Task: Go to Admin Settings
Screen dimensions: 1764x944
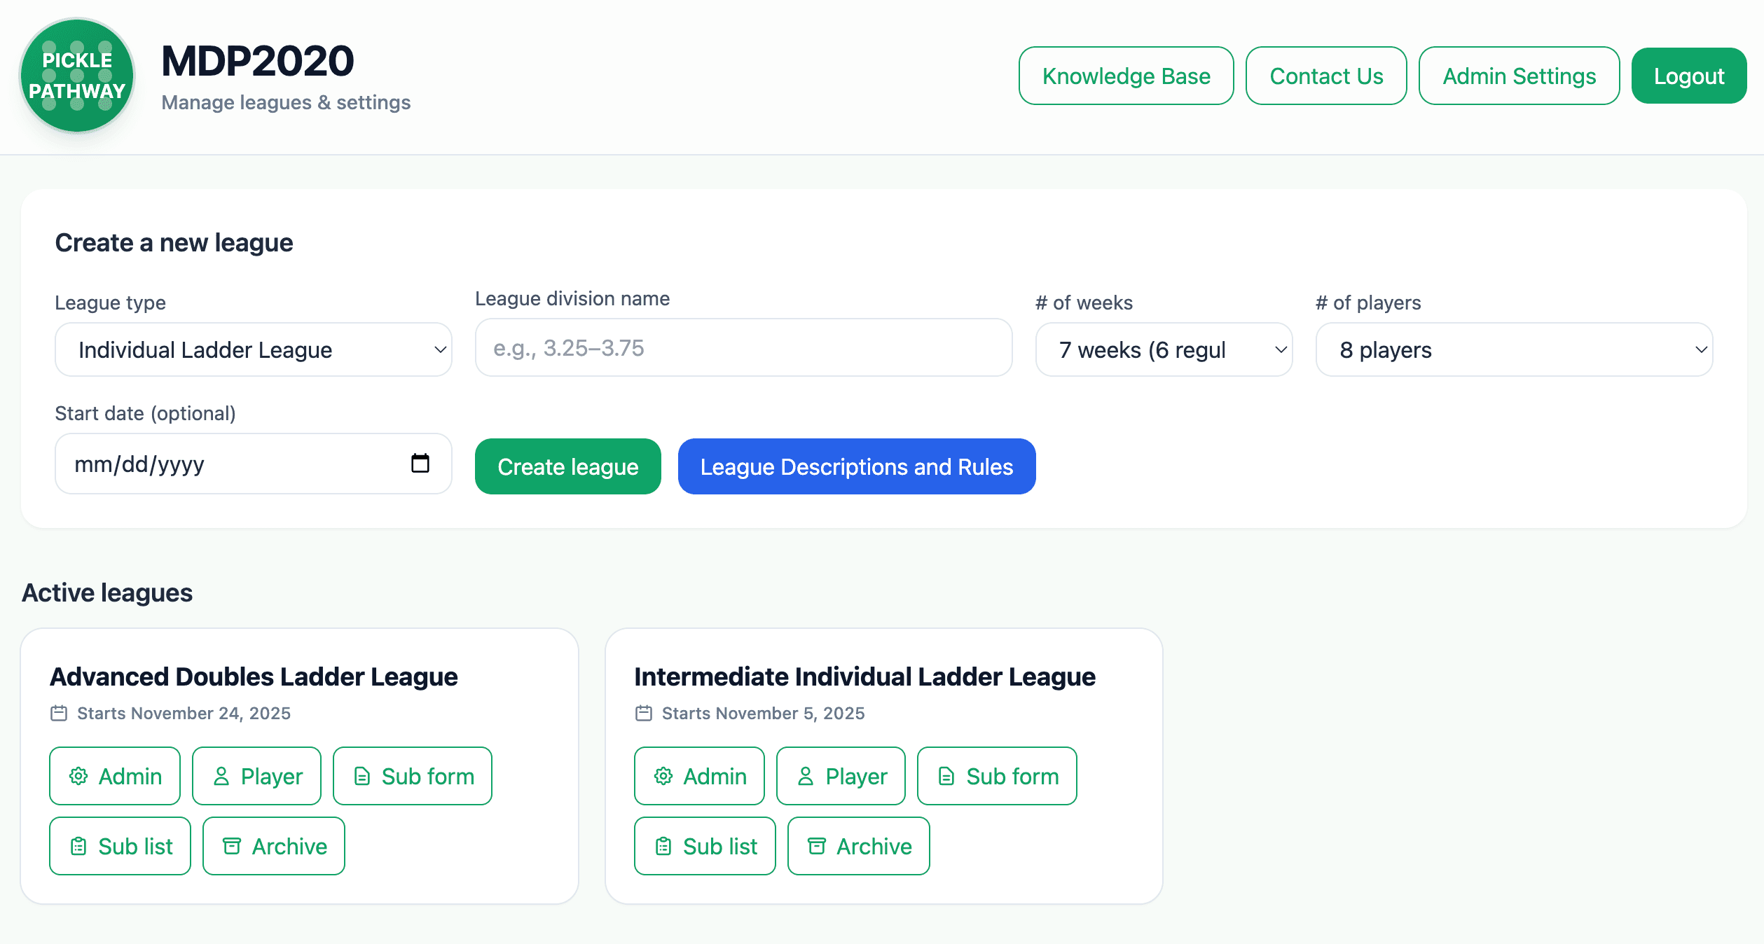Action: (x=1519, y=76)
